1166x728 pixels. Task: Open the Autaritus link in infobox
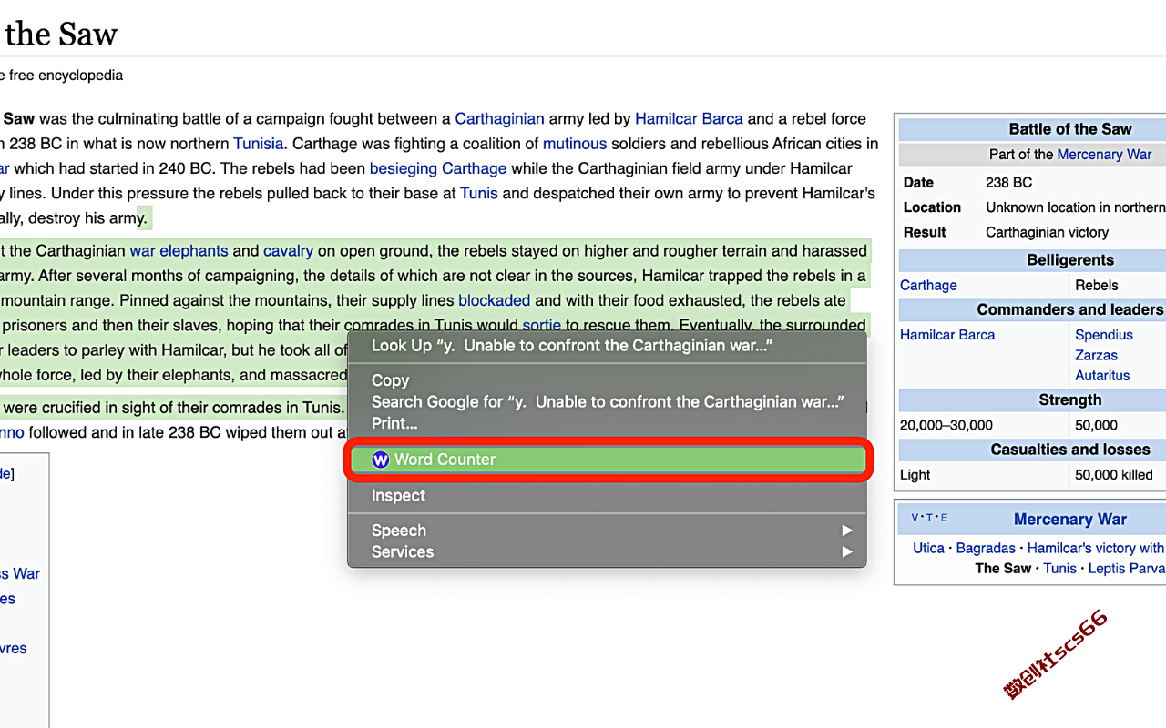(x=1102, y=375)
